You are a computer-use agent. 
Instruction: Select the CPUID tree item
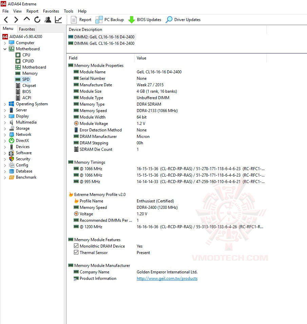point(28,61)
